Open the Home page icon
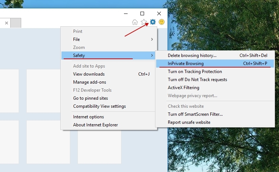Screen dimensions: 279x172 [135, 22]
